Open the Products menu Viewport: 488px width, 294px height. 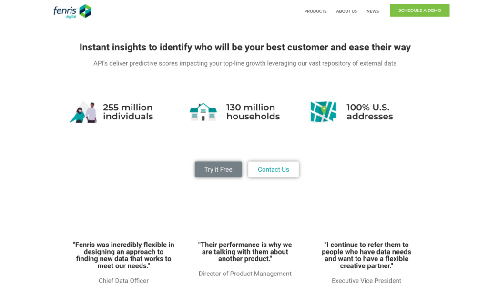click(315, 11)
